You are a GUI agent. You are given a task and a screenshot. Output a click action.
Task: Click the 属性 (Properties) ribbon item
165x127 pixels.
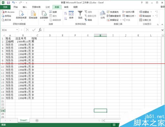point(53,16)
